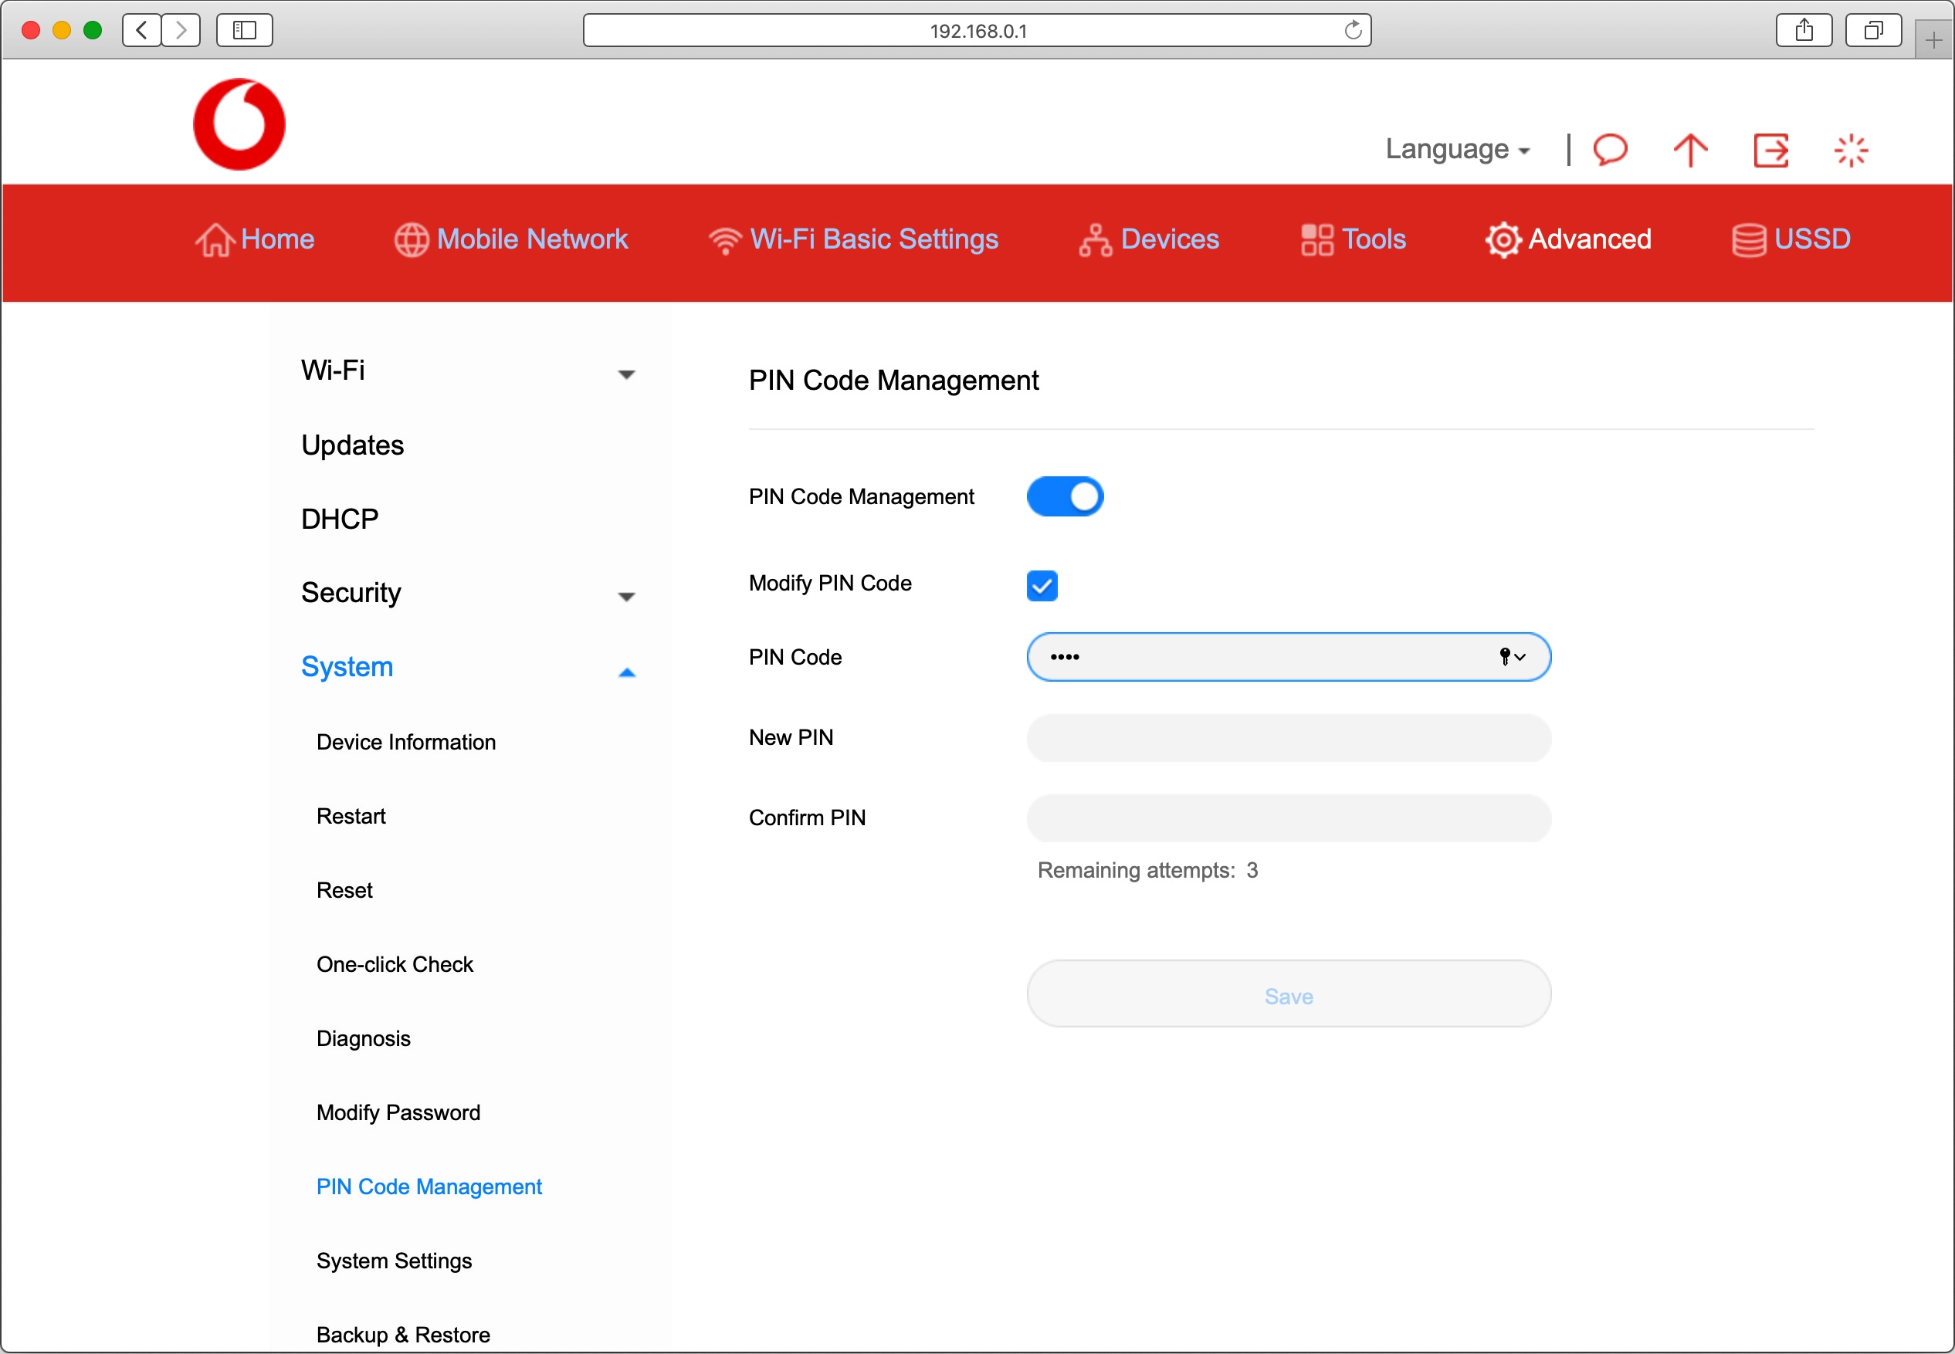Click the loading spinner status icon
This screenshot has height=1354, width=1955.
pyautogui.click(x=1851, y=151)
